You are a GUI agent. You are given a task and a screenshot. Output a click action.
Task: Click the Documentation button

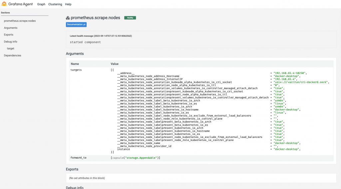[x=76, y=25]
